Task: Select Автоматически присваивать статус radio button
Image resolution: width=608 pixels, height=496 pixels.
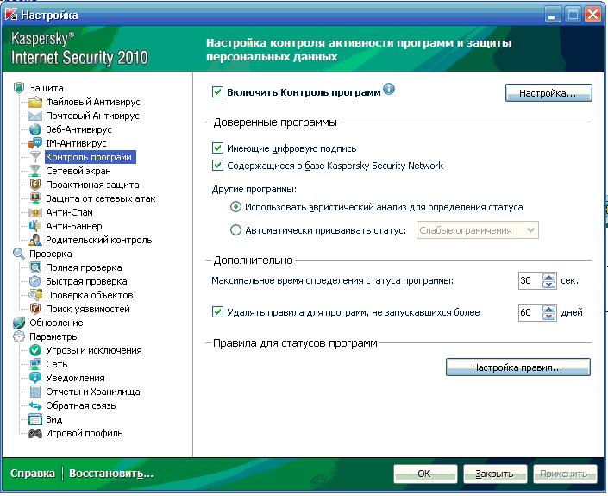Action: 235,230
